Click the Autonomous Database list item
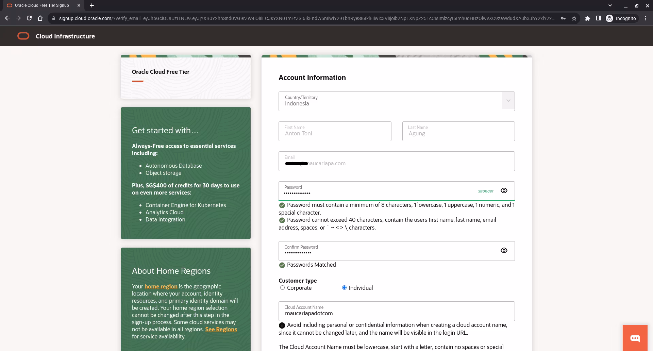653x351 pixels. tap(173, 166)
